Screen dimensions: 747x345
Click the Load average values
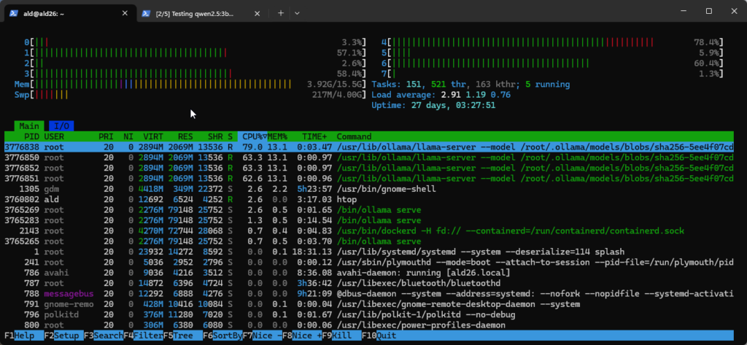[x=476, y=94]
